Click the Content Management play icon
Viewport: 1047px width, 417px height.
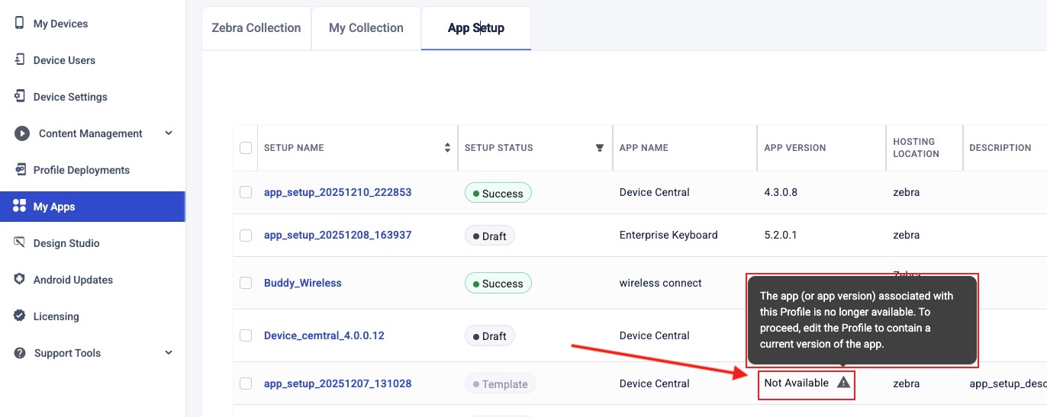coord(22,133)
